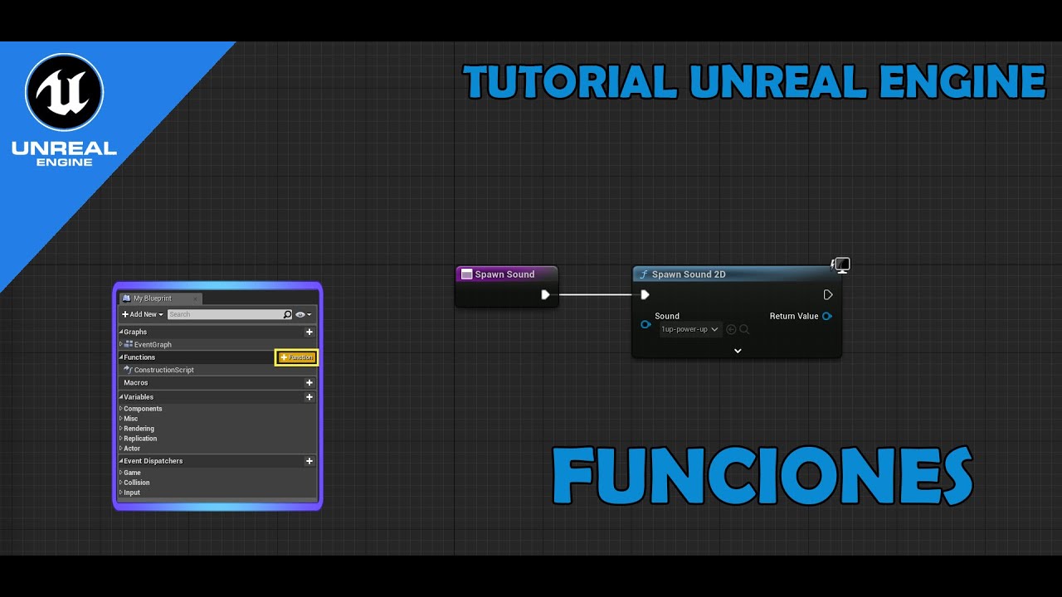Open the Add New dropdown in My Blueprint
This screenshot has width=1062, height=597.
tap(142, 314)
